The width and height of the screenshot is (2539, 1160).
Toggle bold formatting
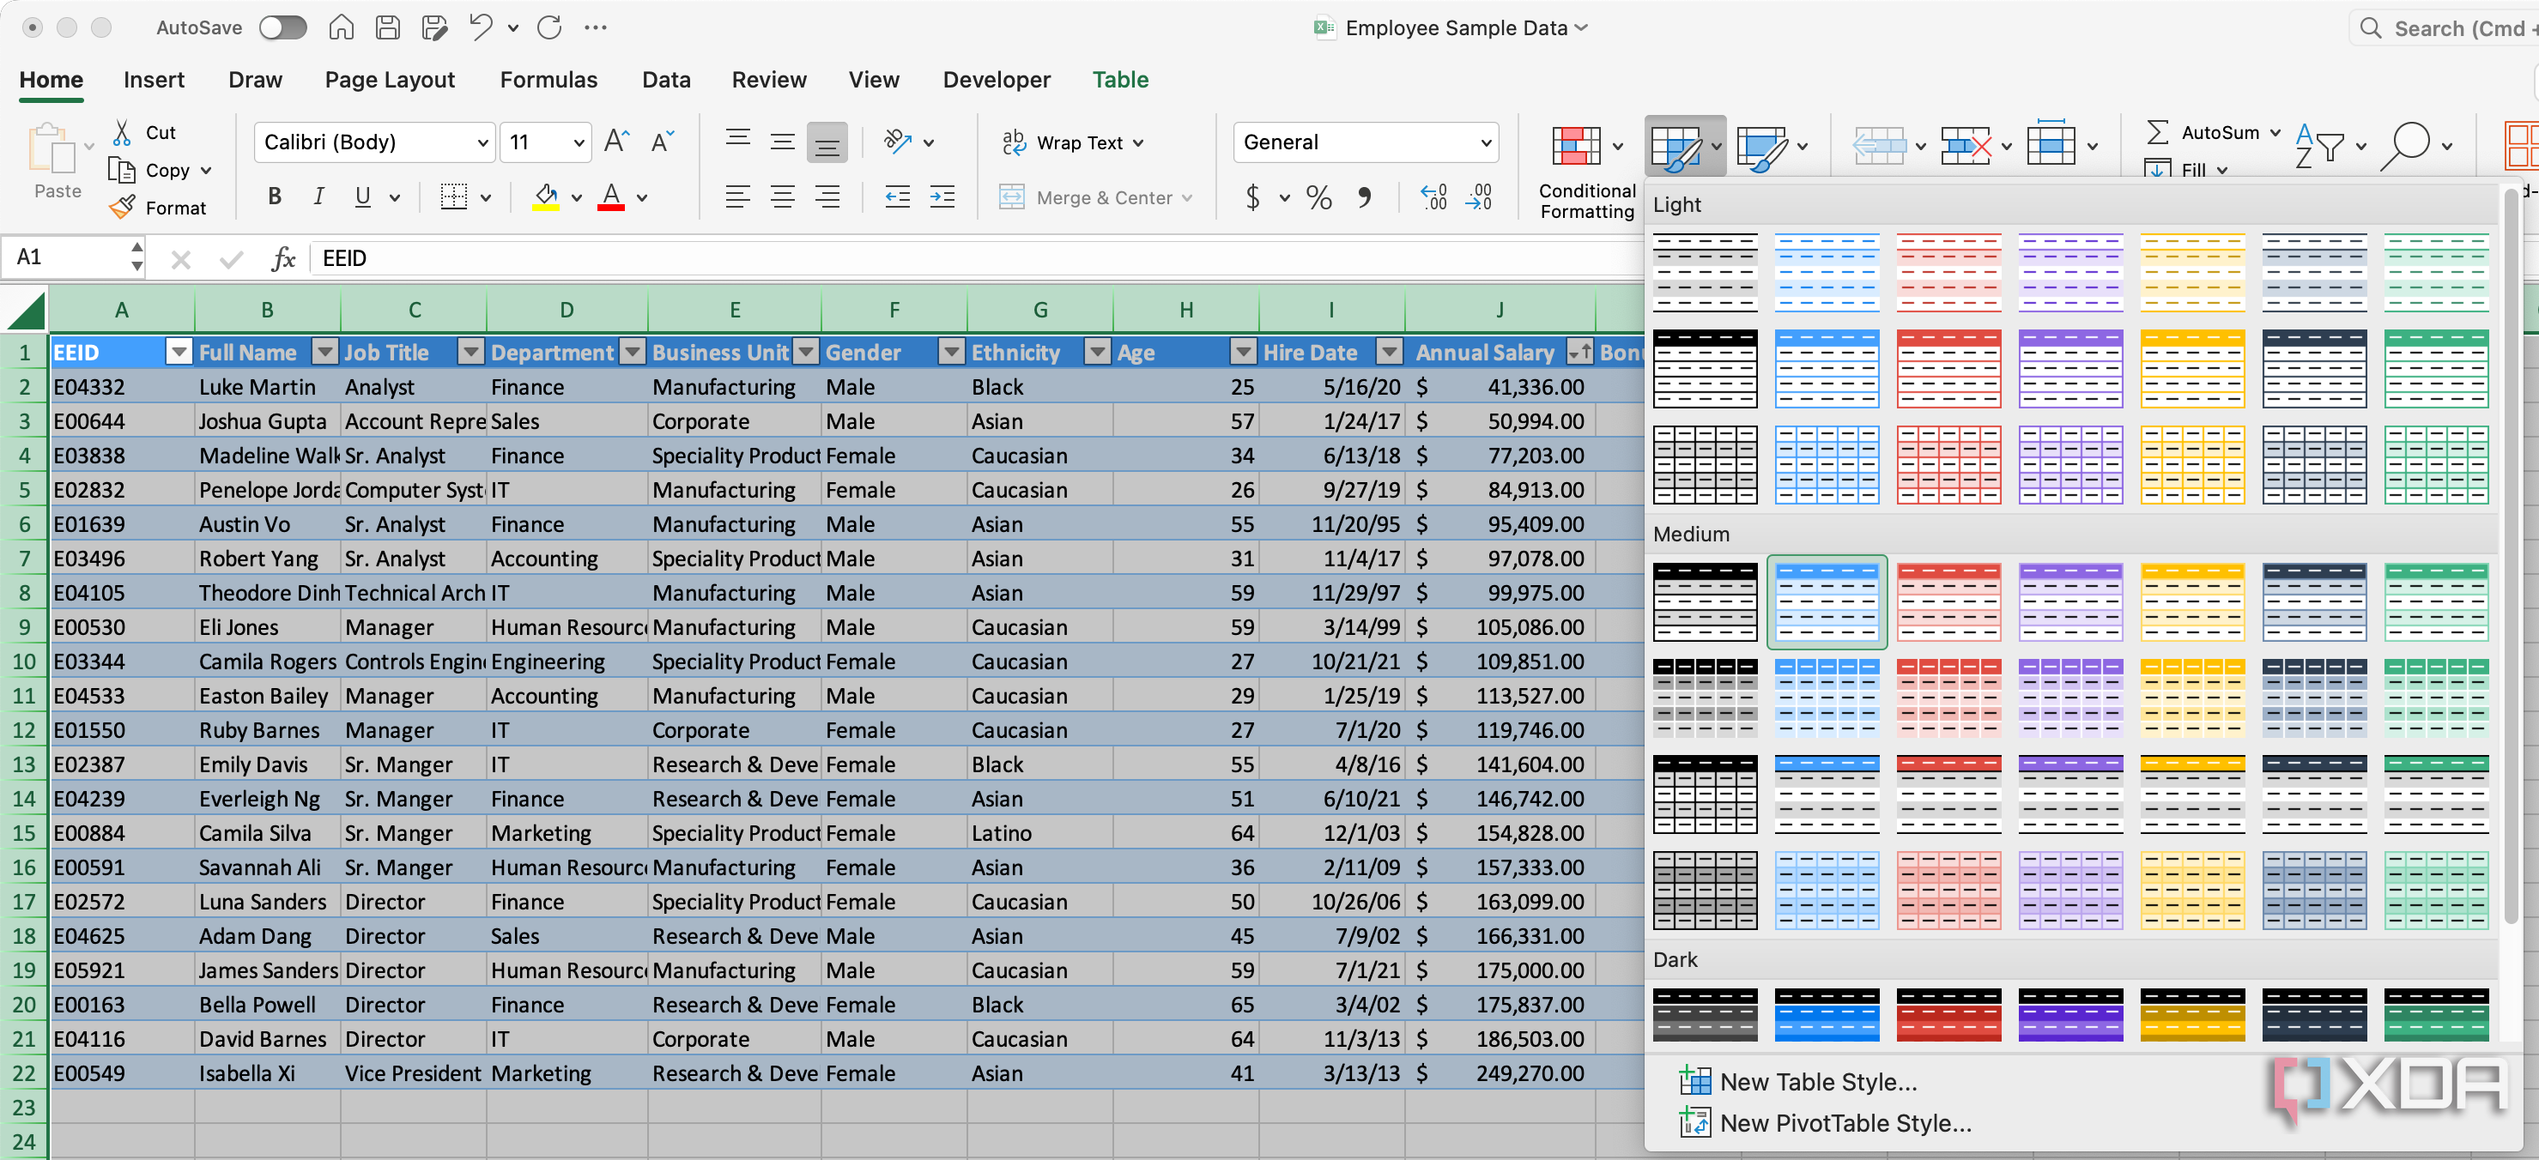point(275,197)
